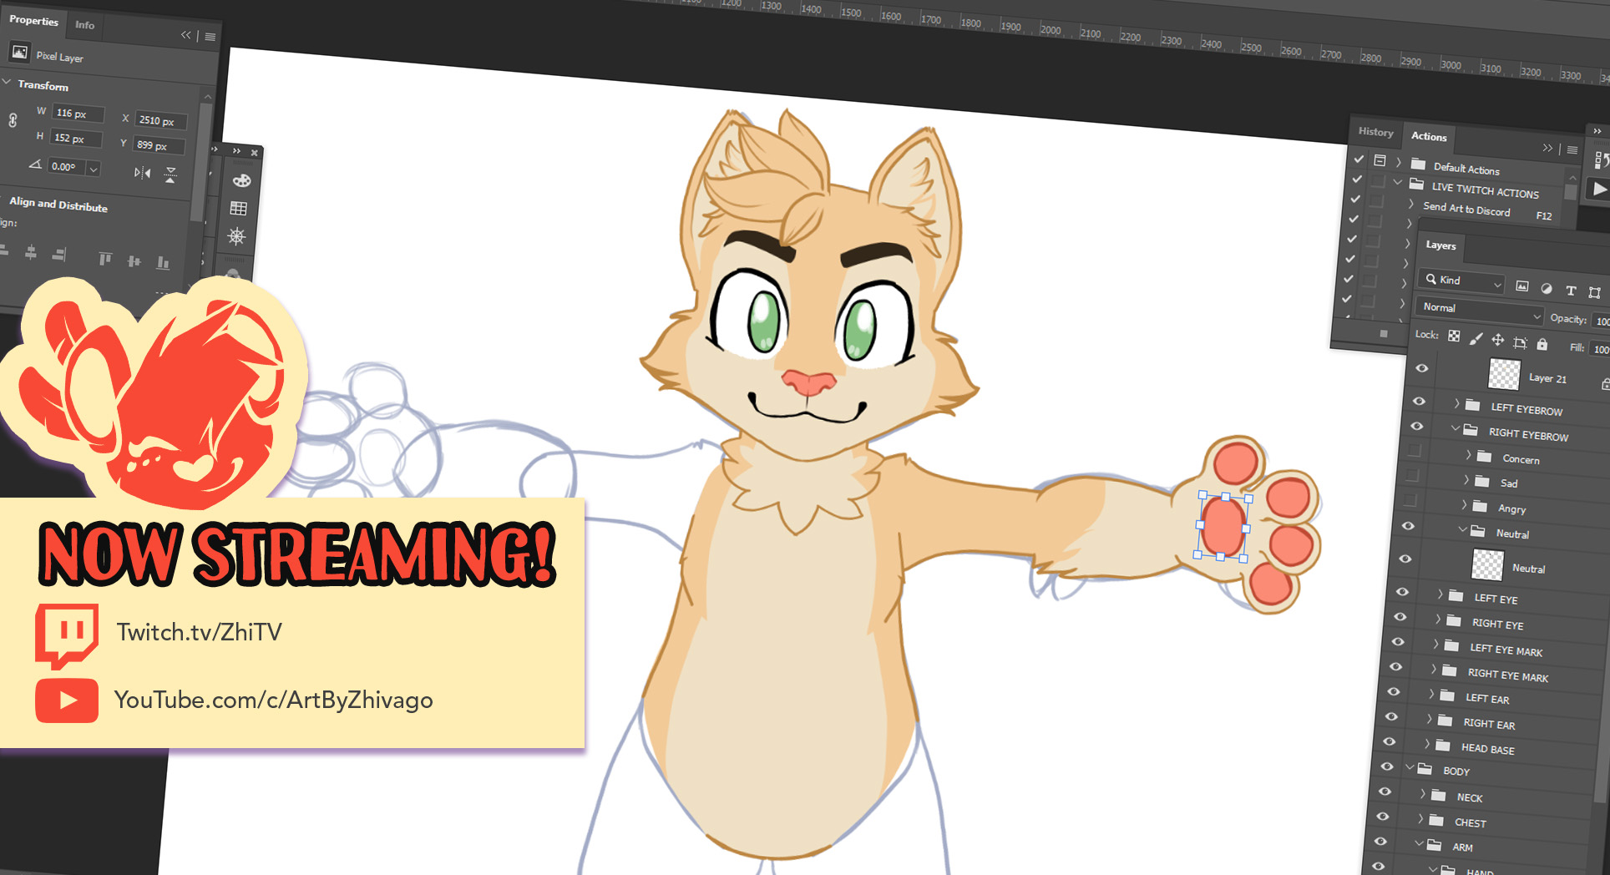This screenshot has height=875, width=1610.
Task: Click the play button on the right edge
Action: [x=1599, y=190]
